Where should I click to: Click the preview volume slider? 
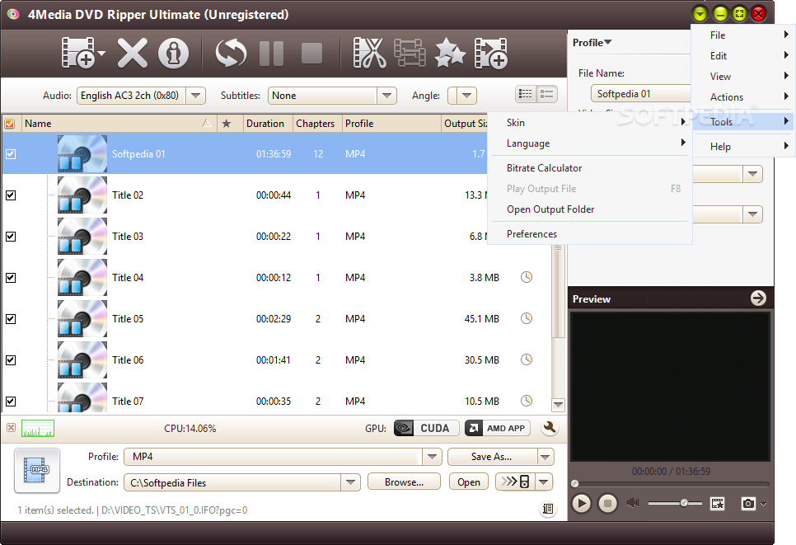click(x=675, y=503)
